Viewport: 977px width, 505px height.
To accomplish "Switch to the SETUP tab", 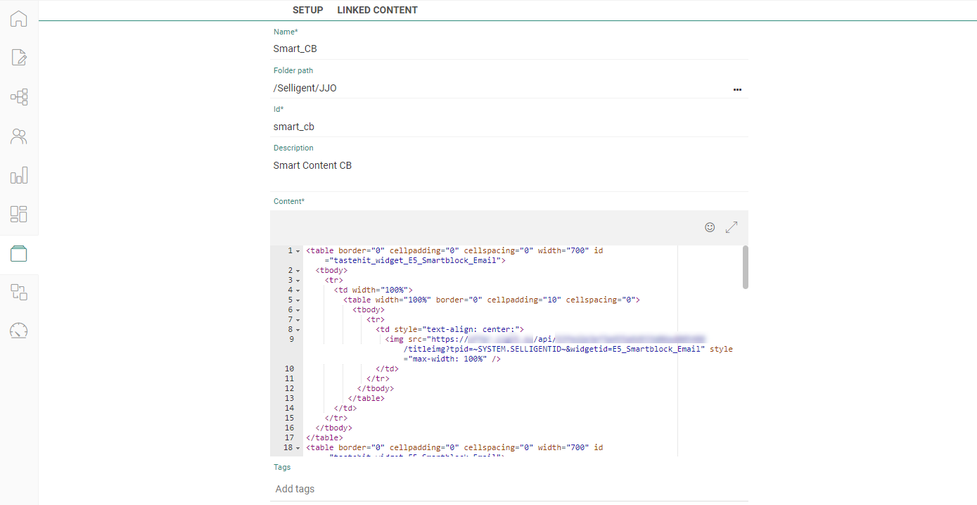I will point(307,10).
